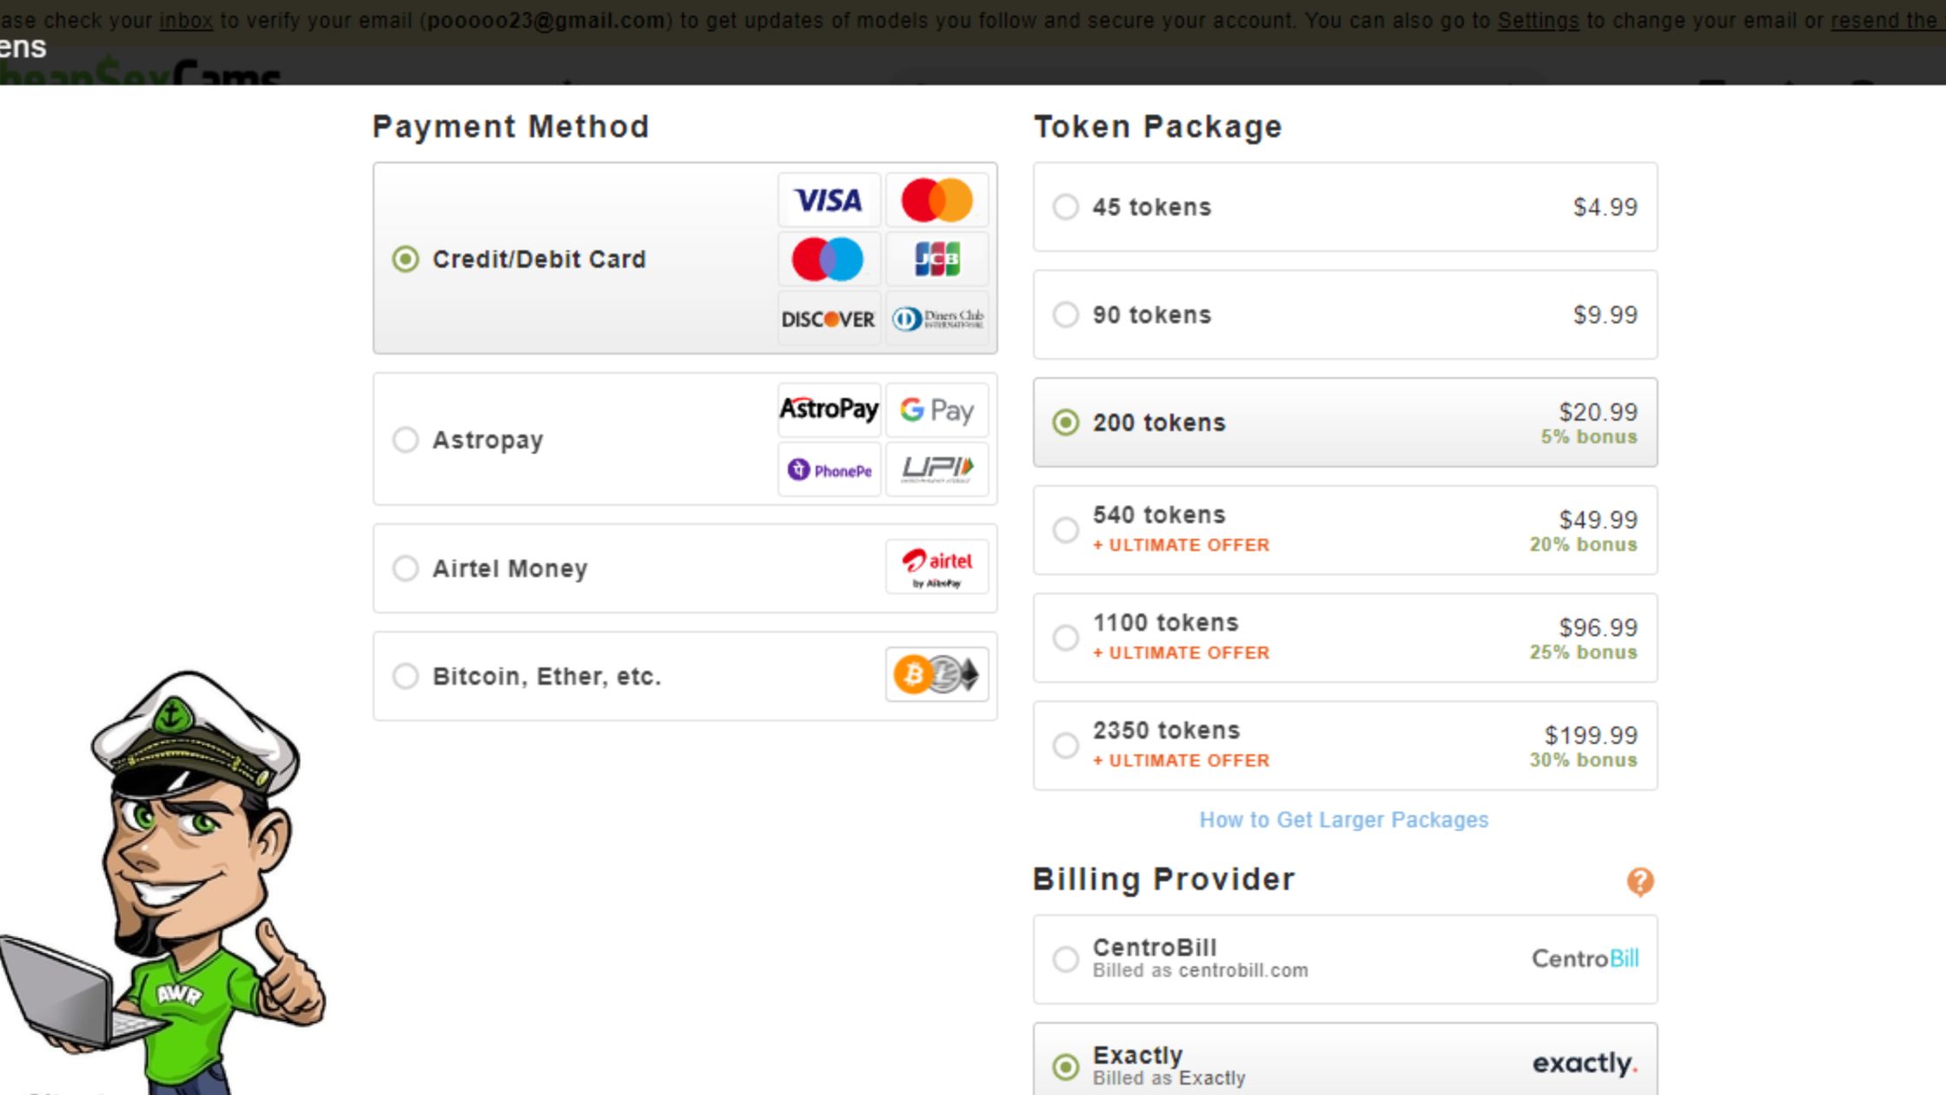Click the Google Pay icon

tap(937, 410)
